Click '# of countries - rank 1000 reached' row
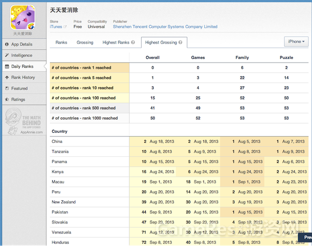 [x=179, y=118]
